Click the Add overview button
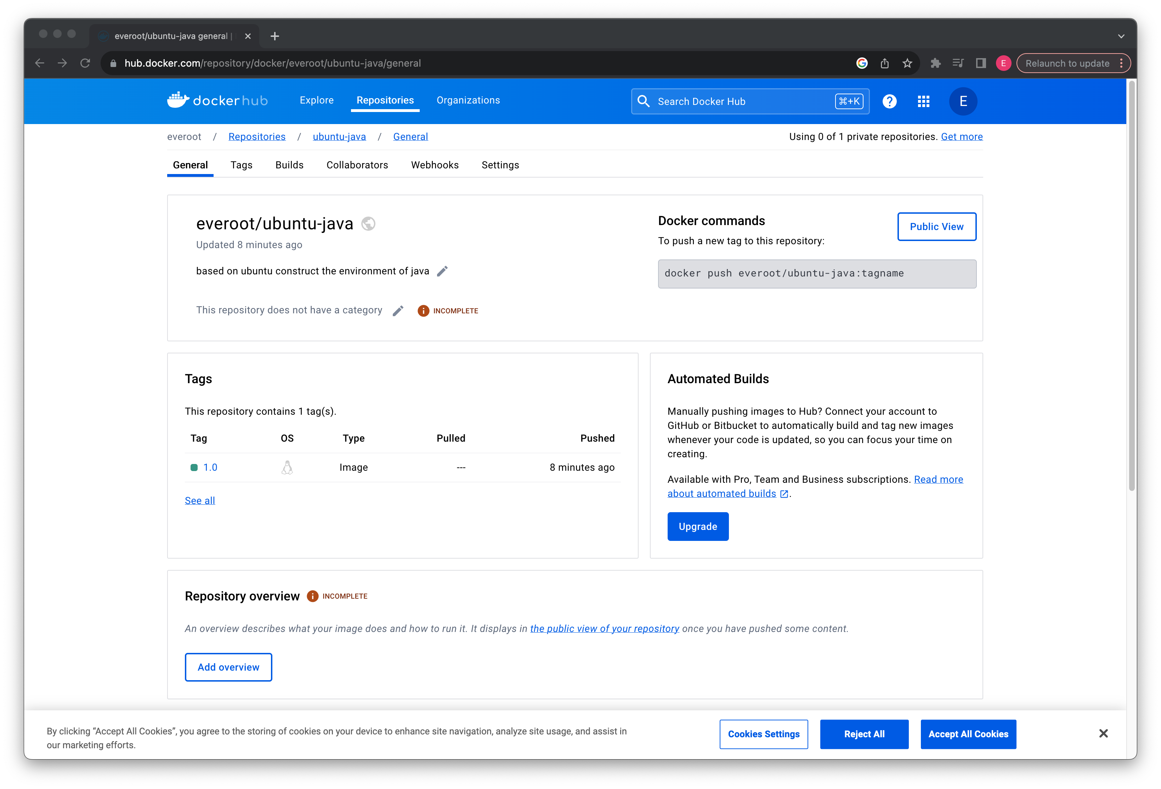The width and height of the screenshot is (1161, 789). pos(228,667)
